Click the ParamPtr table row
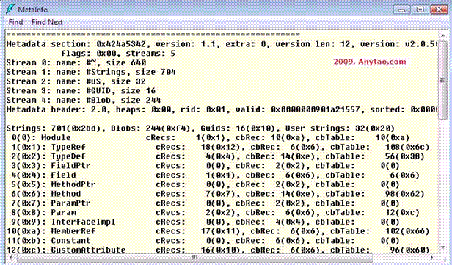452x265 pixels. [x=205, y=203]
